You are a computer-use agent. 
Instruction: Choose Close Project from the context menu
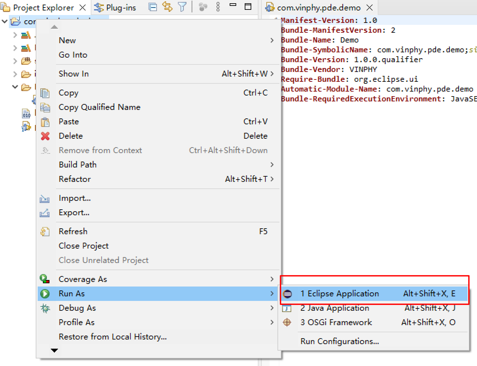[84, 246]
